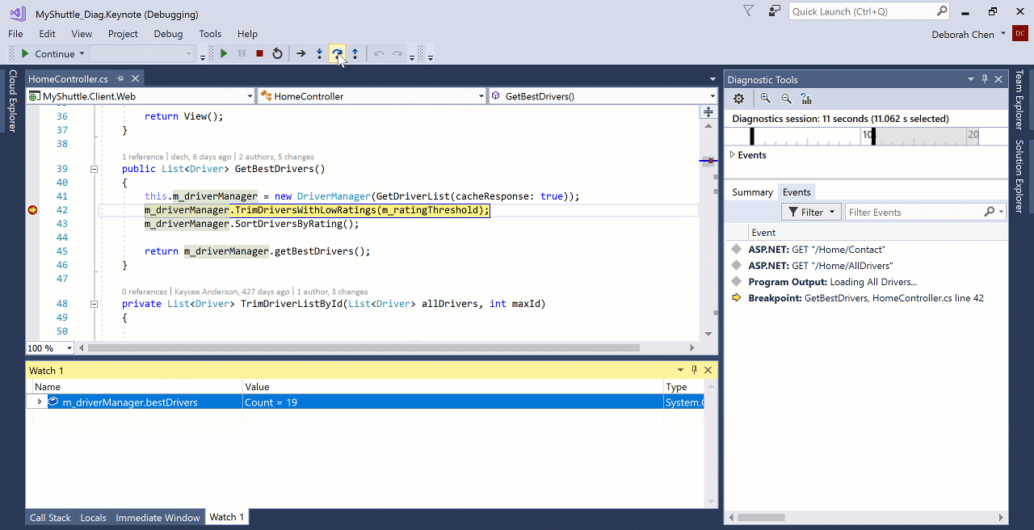Click the Step Into debug icon
This screenshot has width=1034, height=530.
point(320,53)
